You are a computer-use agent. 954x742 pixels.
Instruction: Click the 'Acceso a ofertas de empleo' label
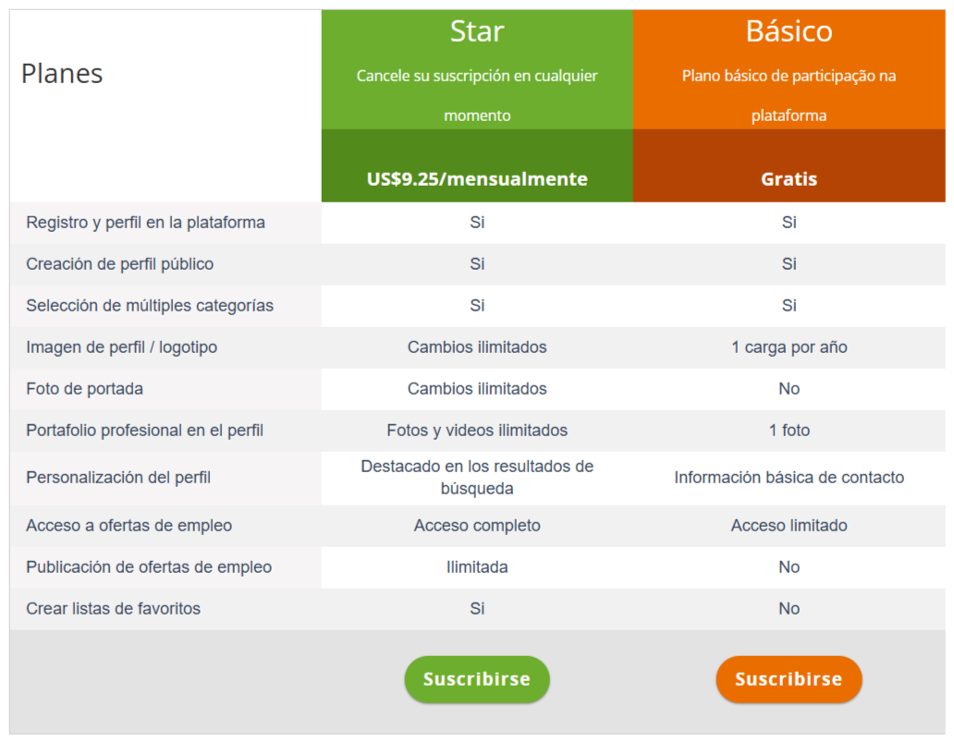pyautogui.click(x=129, y=526)
